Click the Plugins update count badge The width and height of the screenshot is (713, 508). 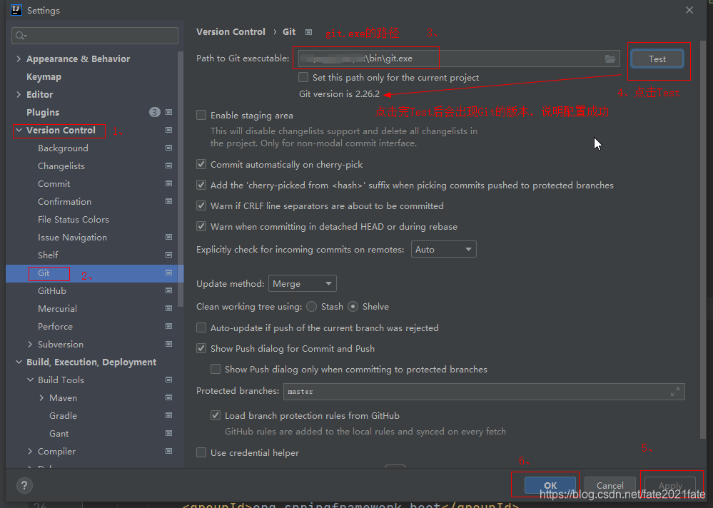coord(155,112)
